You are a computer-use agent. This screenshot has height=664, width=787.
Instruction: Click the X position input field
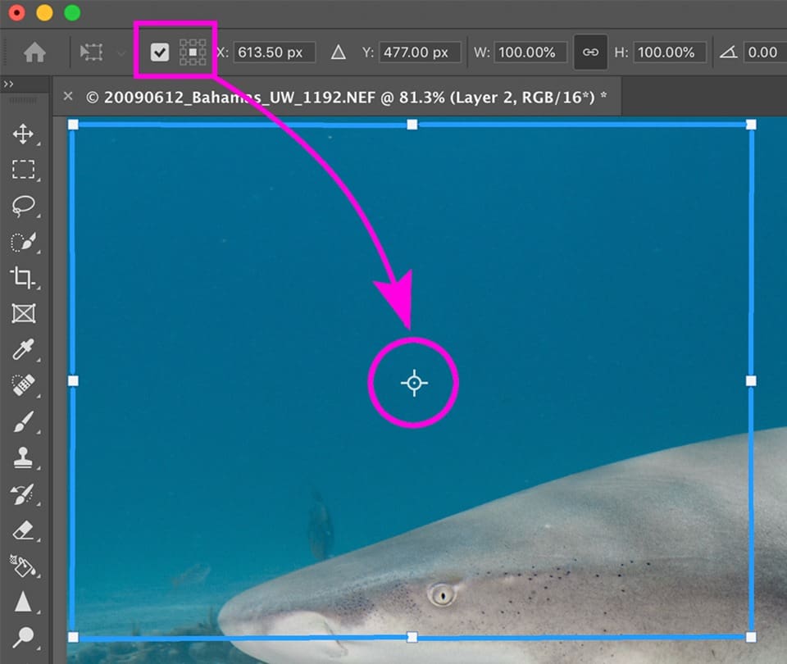coord(275,52)
